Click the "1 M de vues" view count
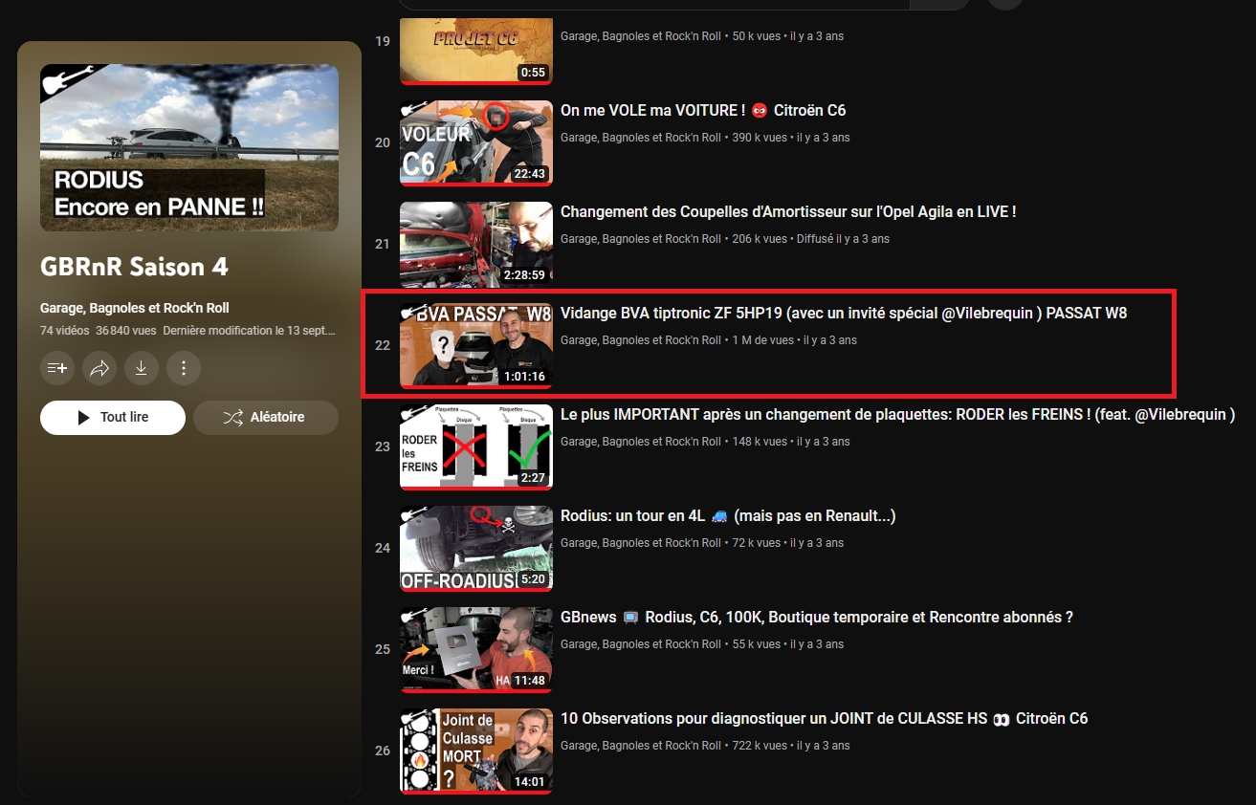Screen dimensions: 1256x805 (763, 340)
